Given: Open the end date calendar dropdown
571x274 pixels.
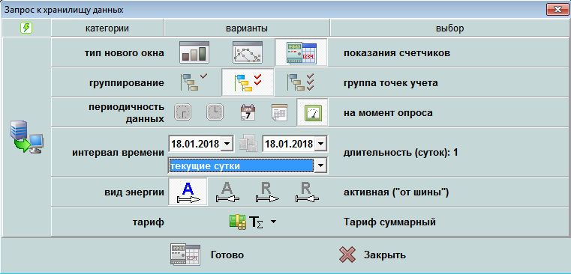Looking at the screenshot, I should (x=320, y=144).
